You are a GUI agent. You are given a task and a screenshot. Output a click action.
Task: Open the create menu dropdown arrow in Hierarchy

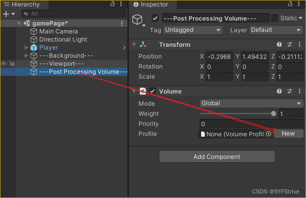tap(13, 14)
